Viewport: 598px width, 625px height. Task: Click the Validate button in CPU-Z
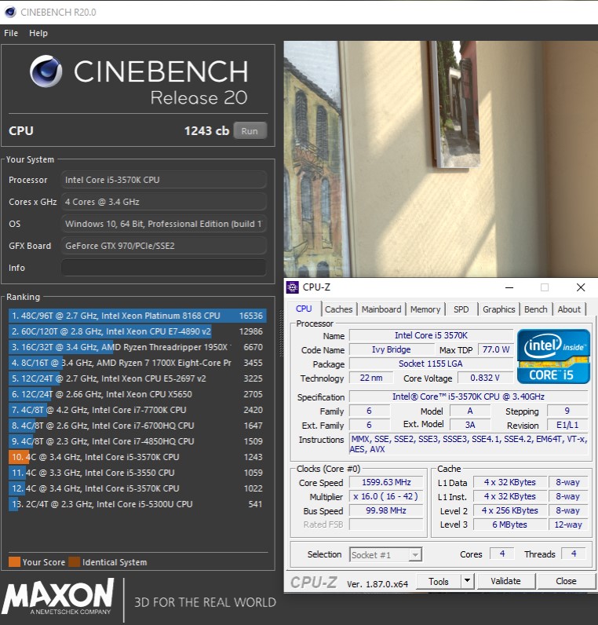[x=505, y=582]
